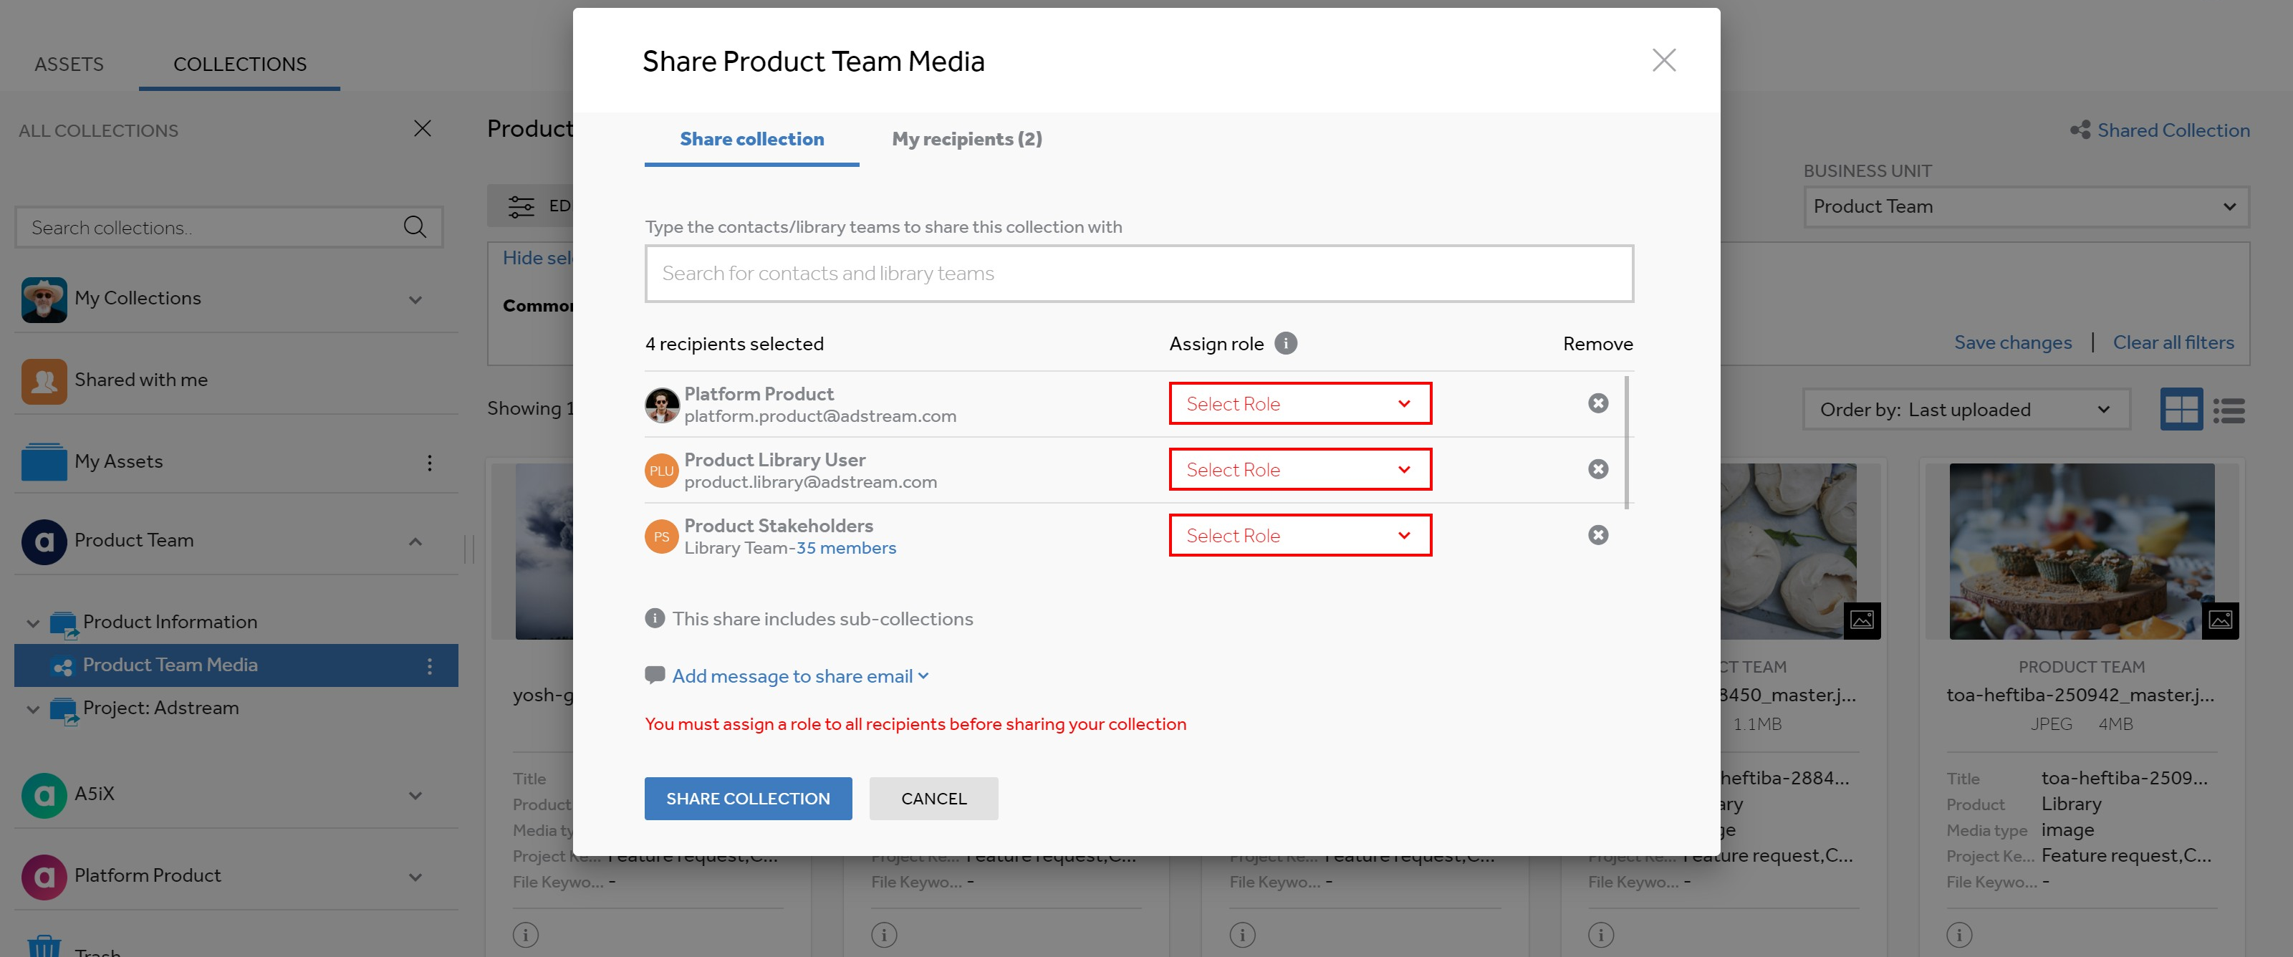The height and width of the screenshot is (957, 2293).
Task: Click the A5iX avatar icon
Action: tap(44, 795)
